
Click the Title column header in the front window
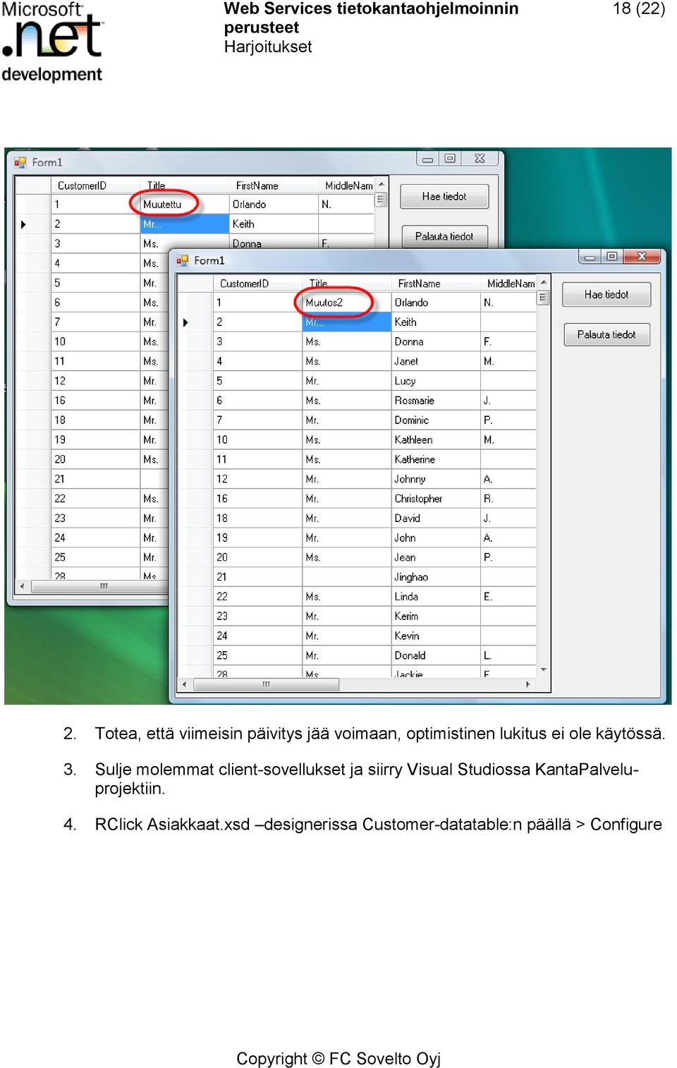pos(347,284)
